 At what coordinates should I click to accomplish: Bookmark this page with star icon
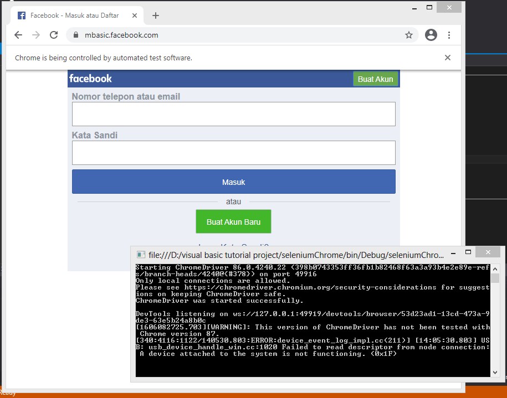(409, 35)
